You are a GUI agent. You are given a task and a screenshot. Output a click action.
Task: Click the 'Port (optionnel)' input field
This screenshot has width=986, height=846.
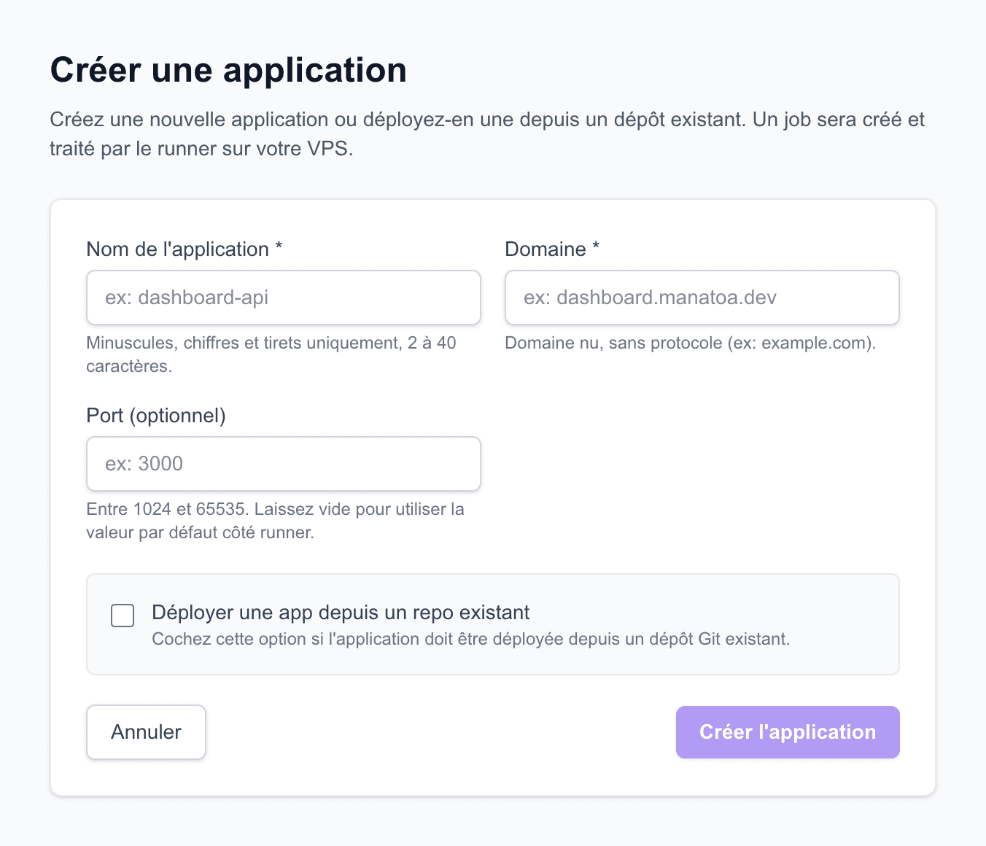pos(283,464)
